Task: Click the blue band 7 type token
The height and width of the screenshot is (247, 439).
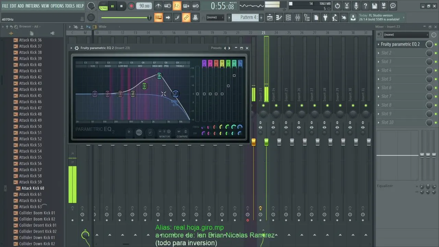Action: click(240, 63)
